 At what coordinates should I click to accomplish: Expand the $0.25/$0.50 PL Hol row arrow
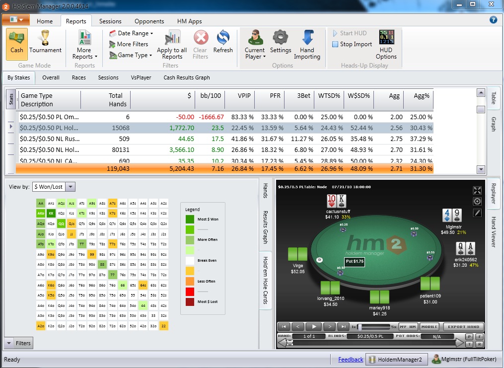[x=11, y=127]
